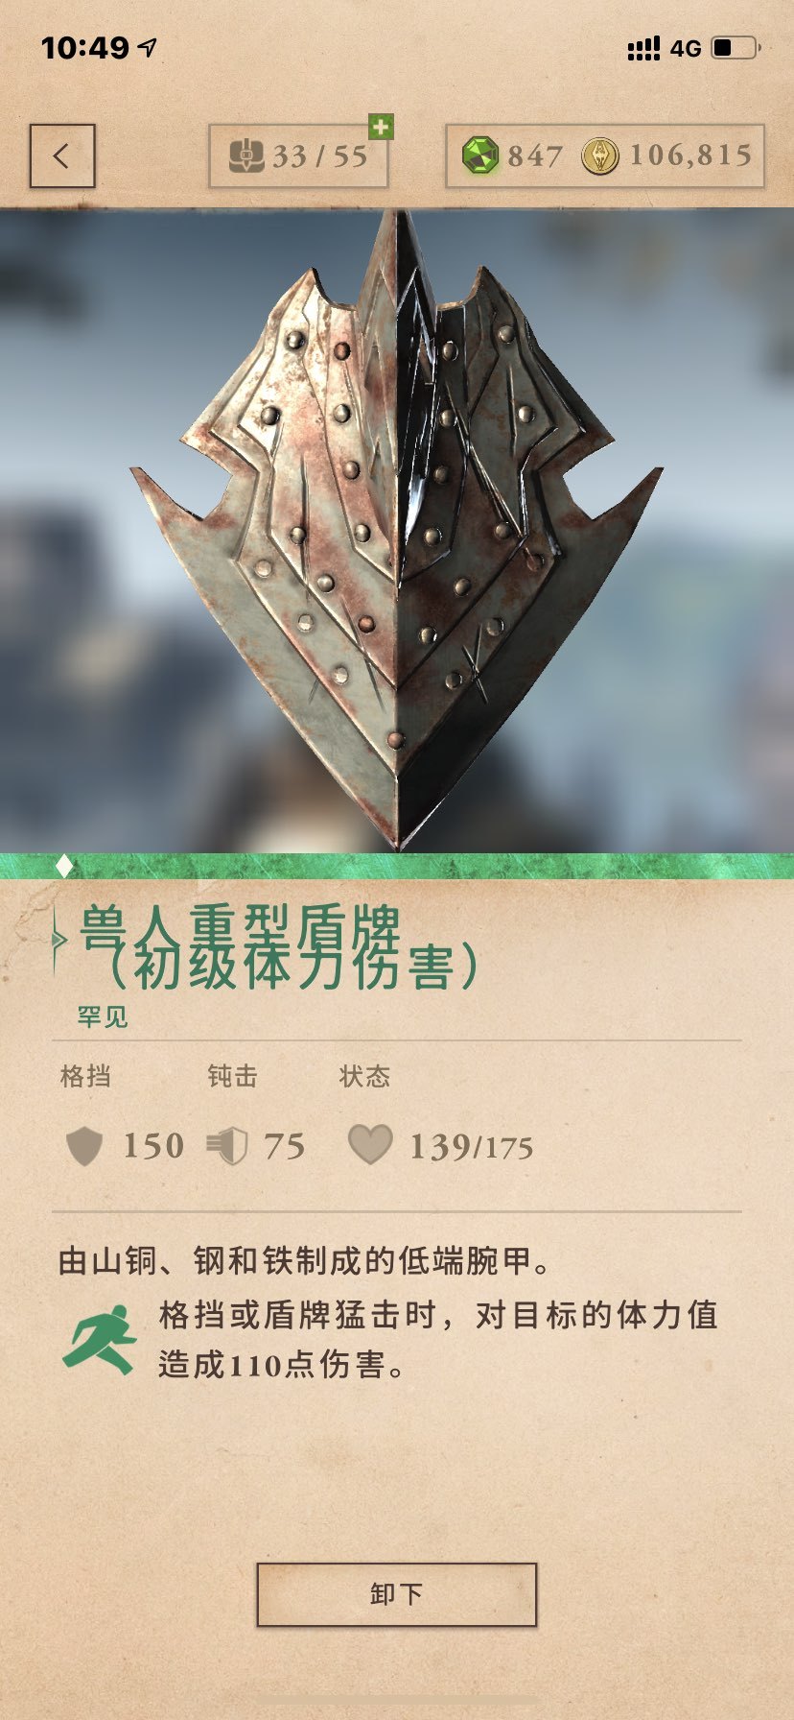
Task: Tap the 罕见 rarity label
Action: pyautogui.click(x=103, y=1016)
